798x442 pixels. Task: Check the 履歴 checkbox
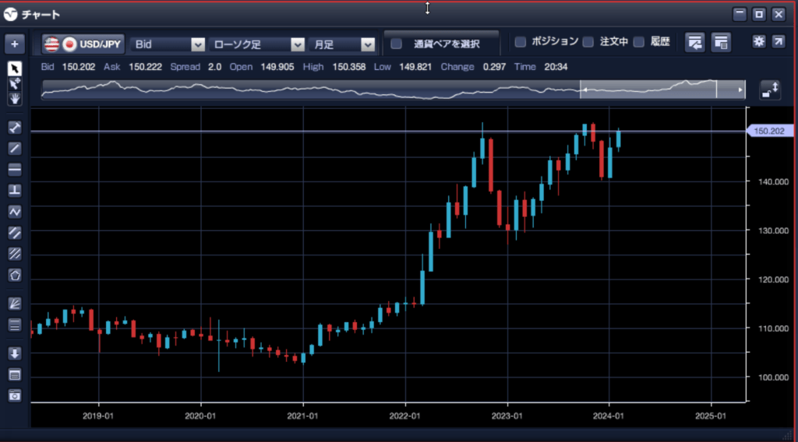click(639, 42)
